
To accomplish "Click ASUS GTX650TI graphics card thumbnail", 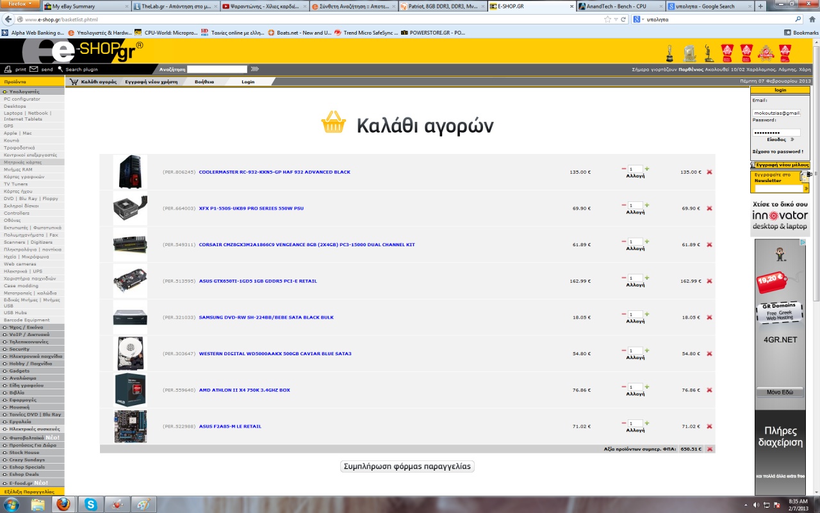I will 130,281.
